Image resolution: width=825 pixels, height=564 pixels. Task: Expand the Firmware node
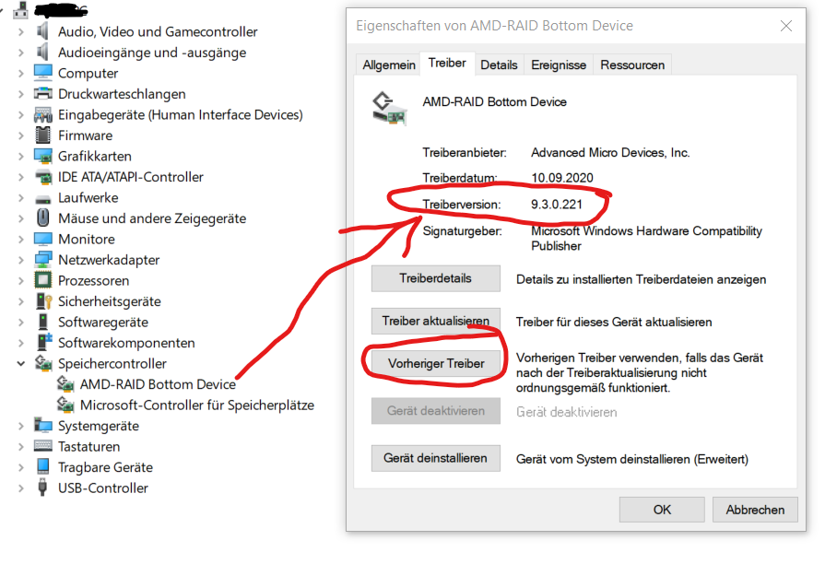[x=20, y=135]
